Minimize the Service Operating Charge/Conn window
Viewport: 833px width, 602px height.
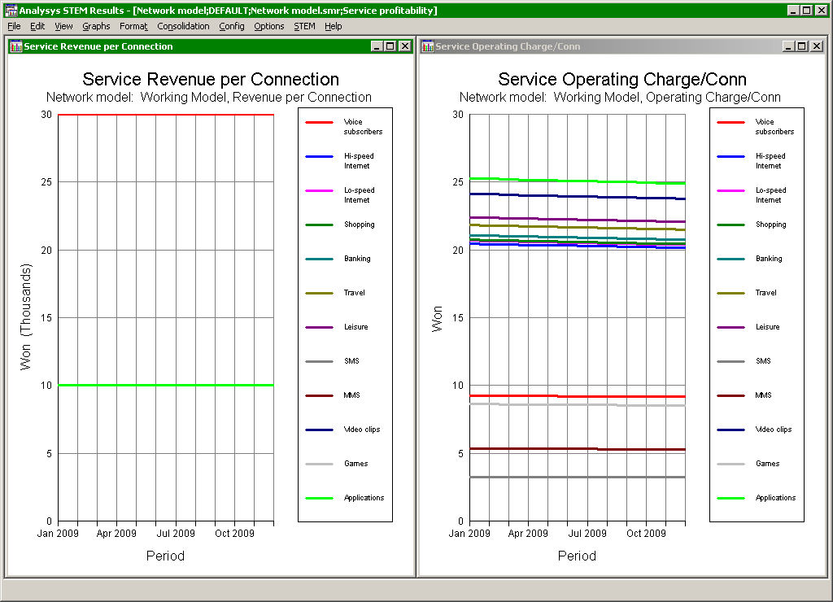(788, 46)
